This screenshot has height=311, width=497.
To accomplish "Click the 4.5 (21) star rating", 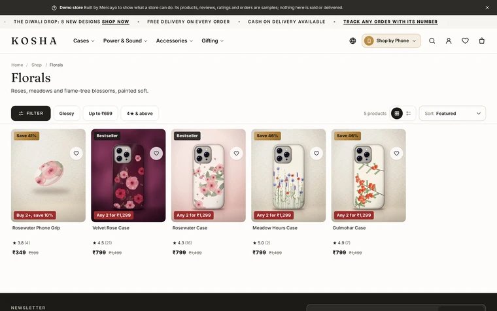I will pos(102,243).
